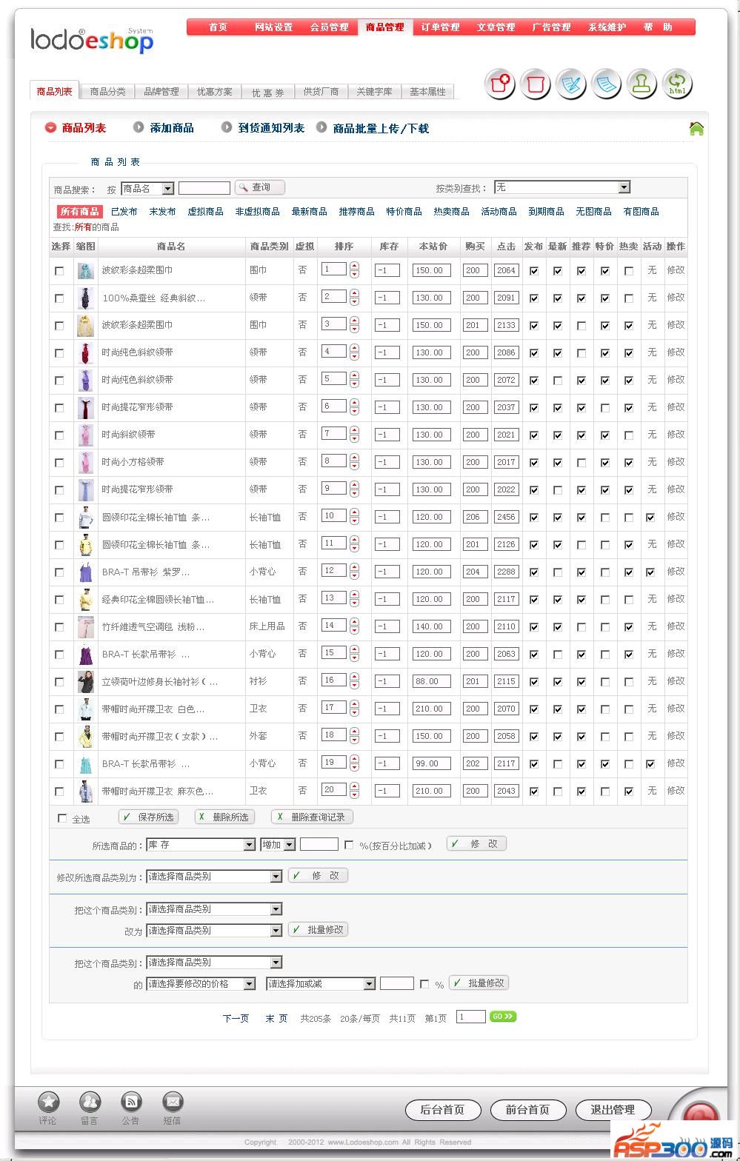Tick select checkbox for 竹纤维透气空调毯 row

click(x=59, y=627)
